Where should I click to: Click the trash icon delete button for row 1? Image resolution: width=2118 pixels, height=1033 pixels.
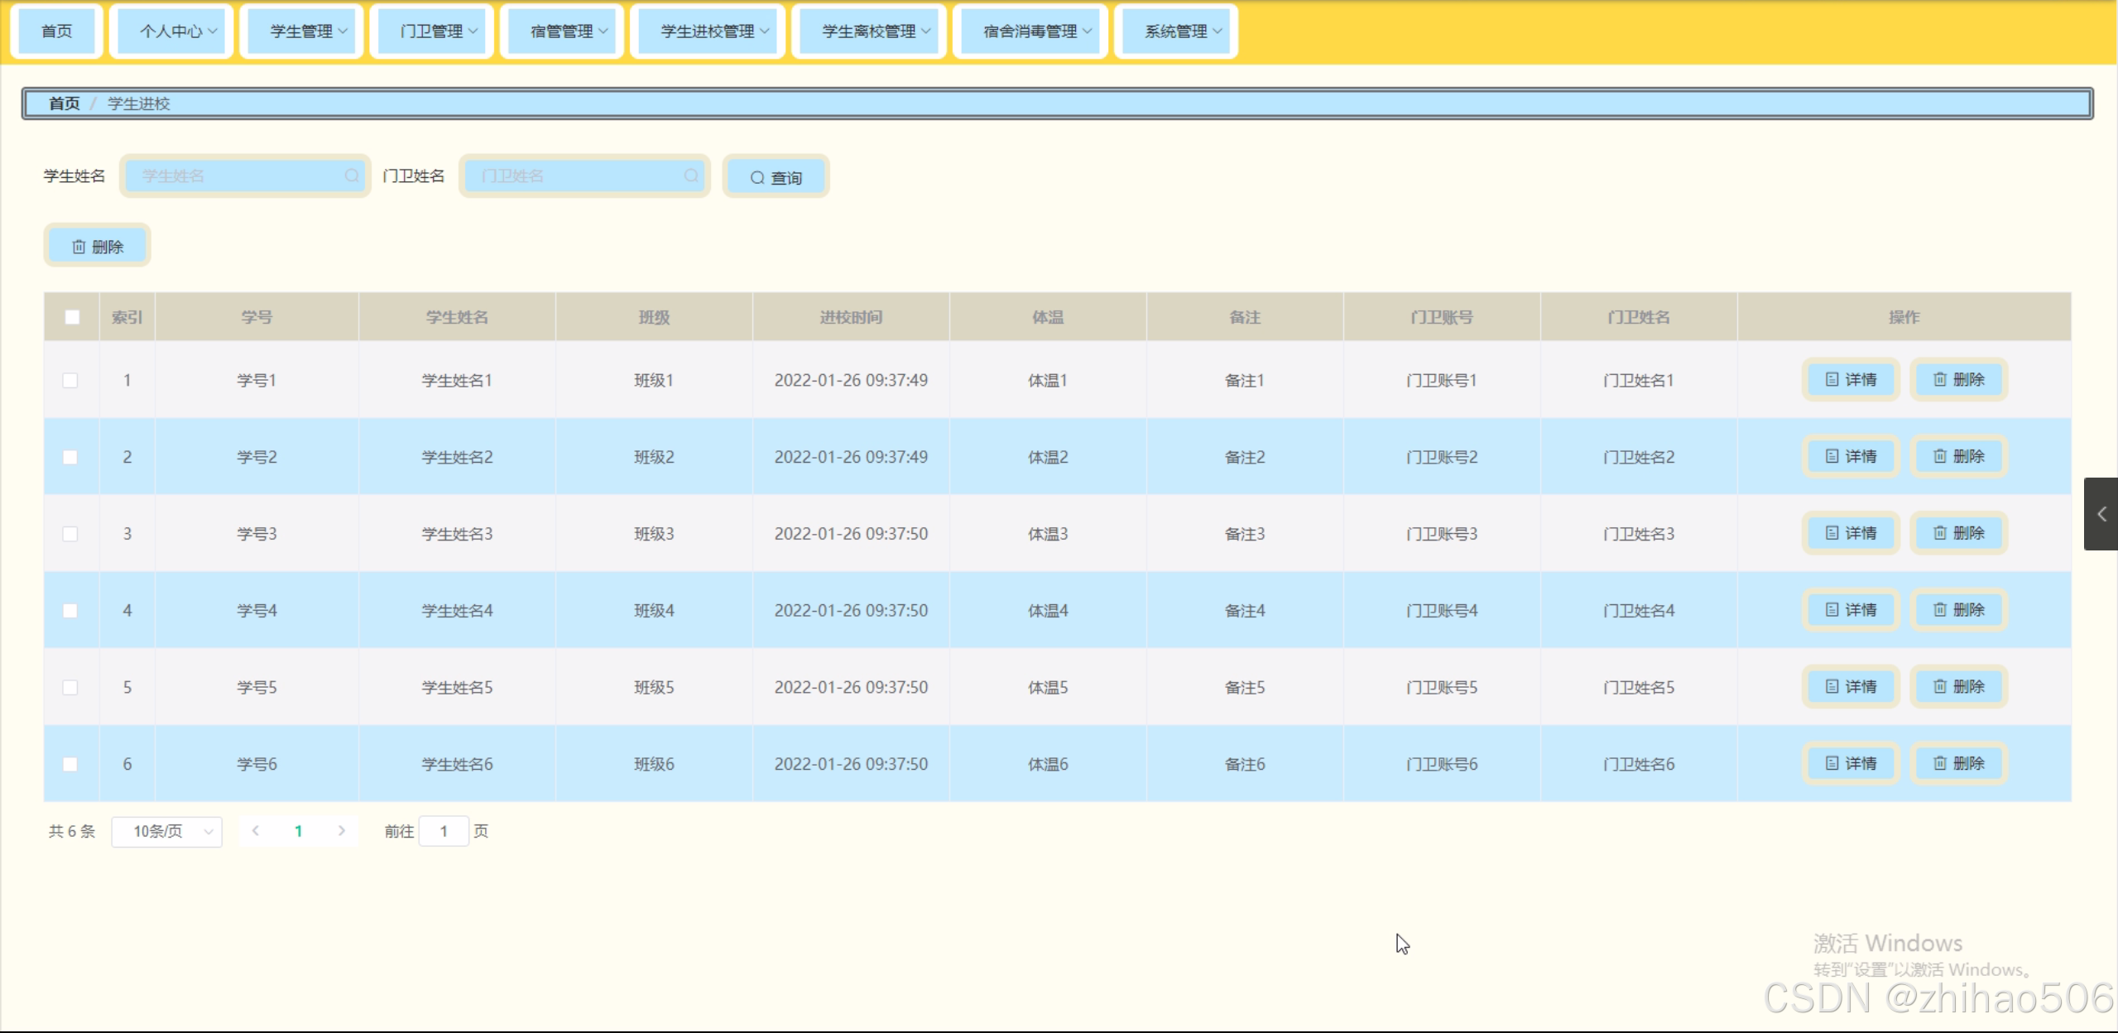[1958, 379]
